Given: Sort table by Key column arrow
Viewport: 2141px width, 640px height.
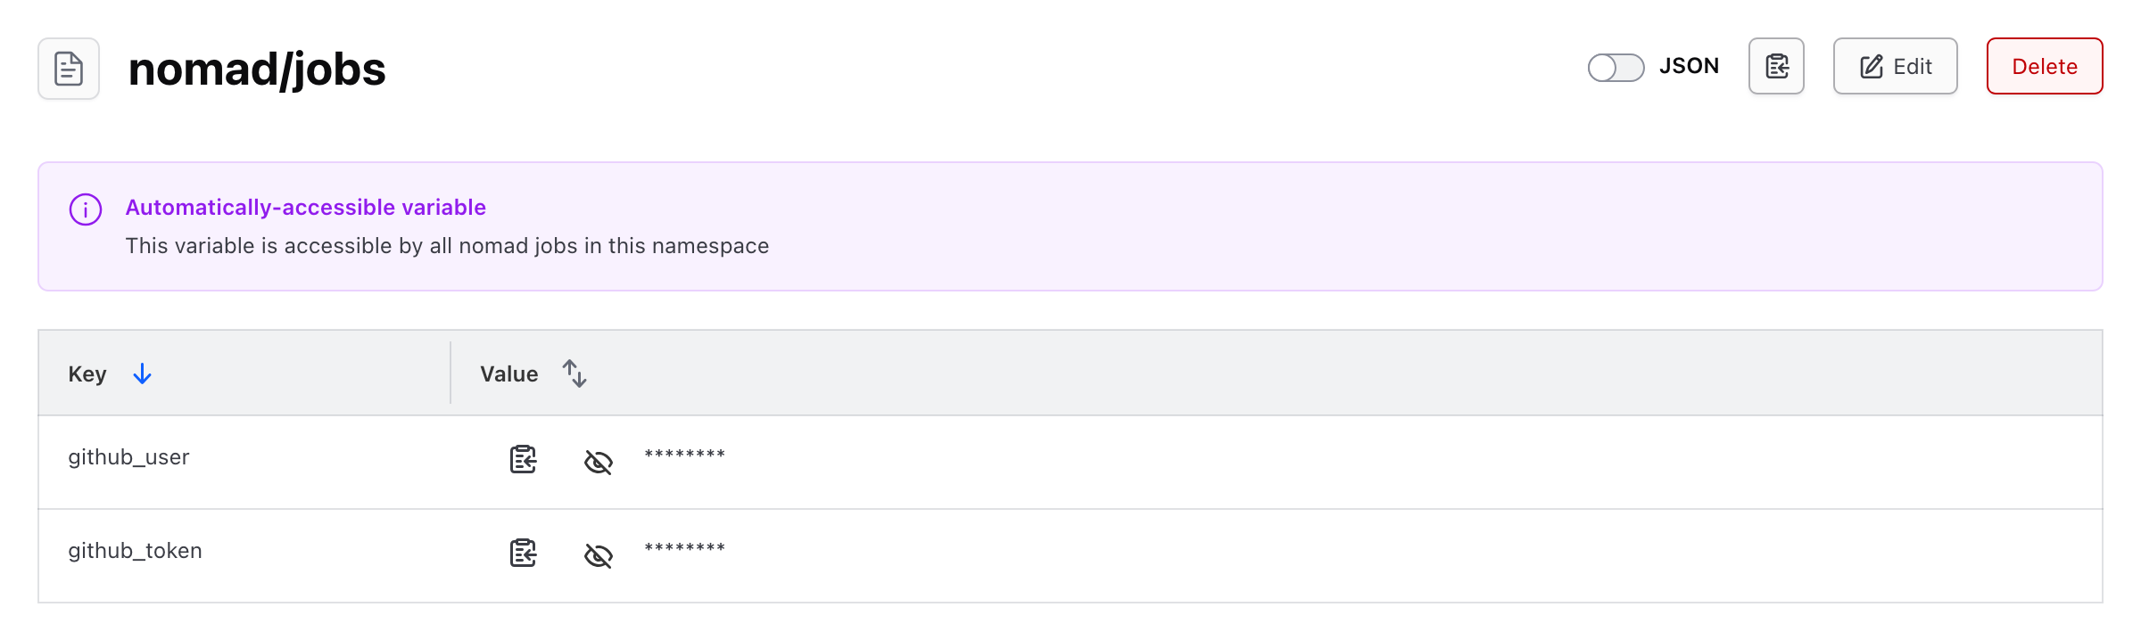Looking at the screenshot, I should click(142, 374).
